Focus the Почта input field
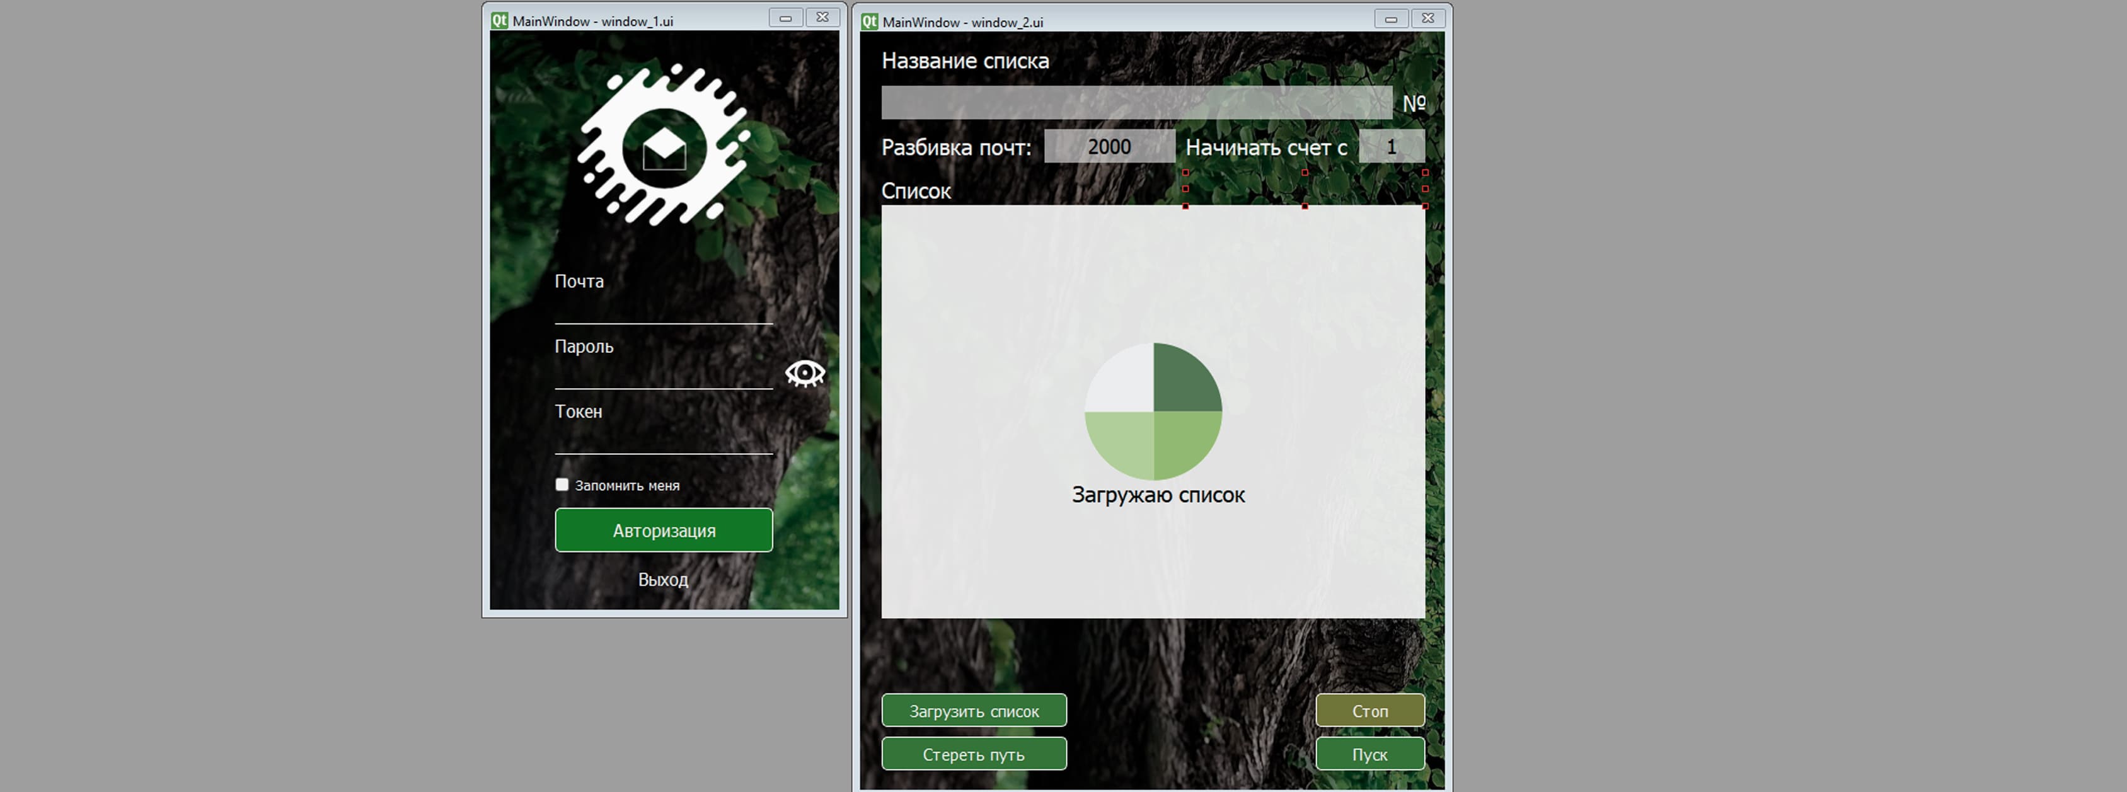2127x792 pixels. tap(664, 309)
